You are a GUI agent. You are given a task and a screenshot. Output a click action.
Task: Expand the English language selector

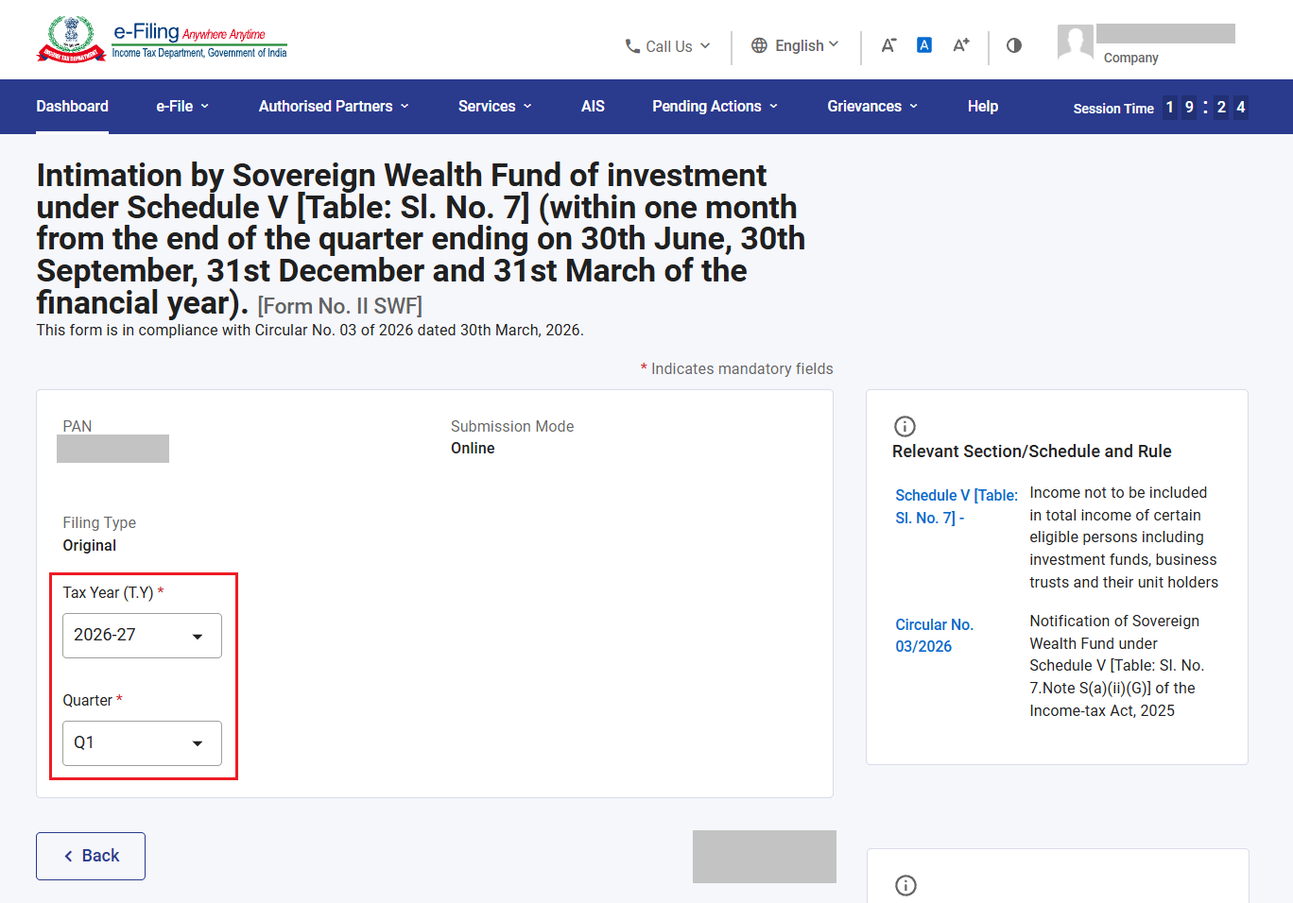click(x=795, y=45)
